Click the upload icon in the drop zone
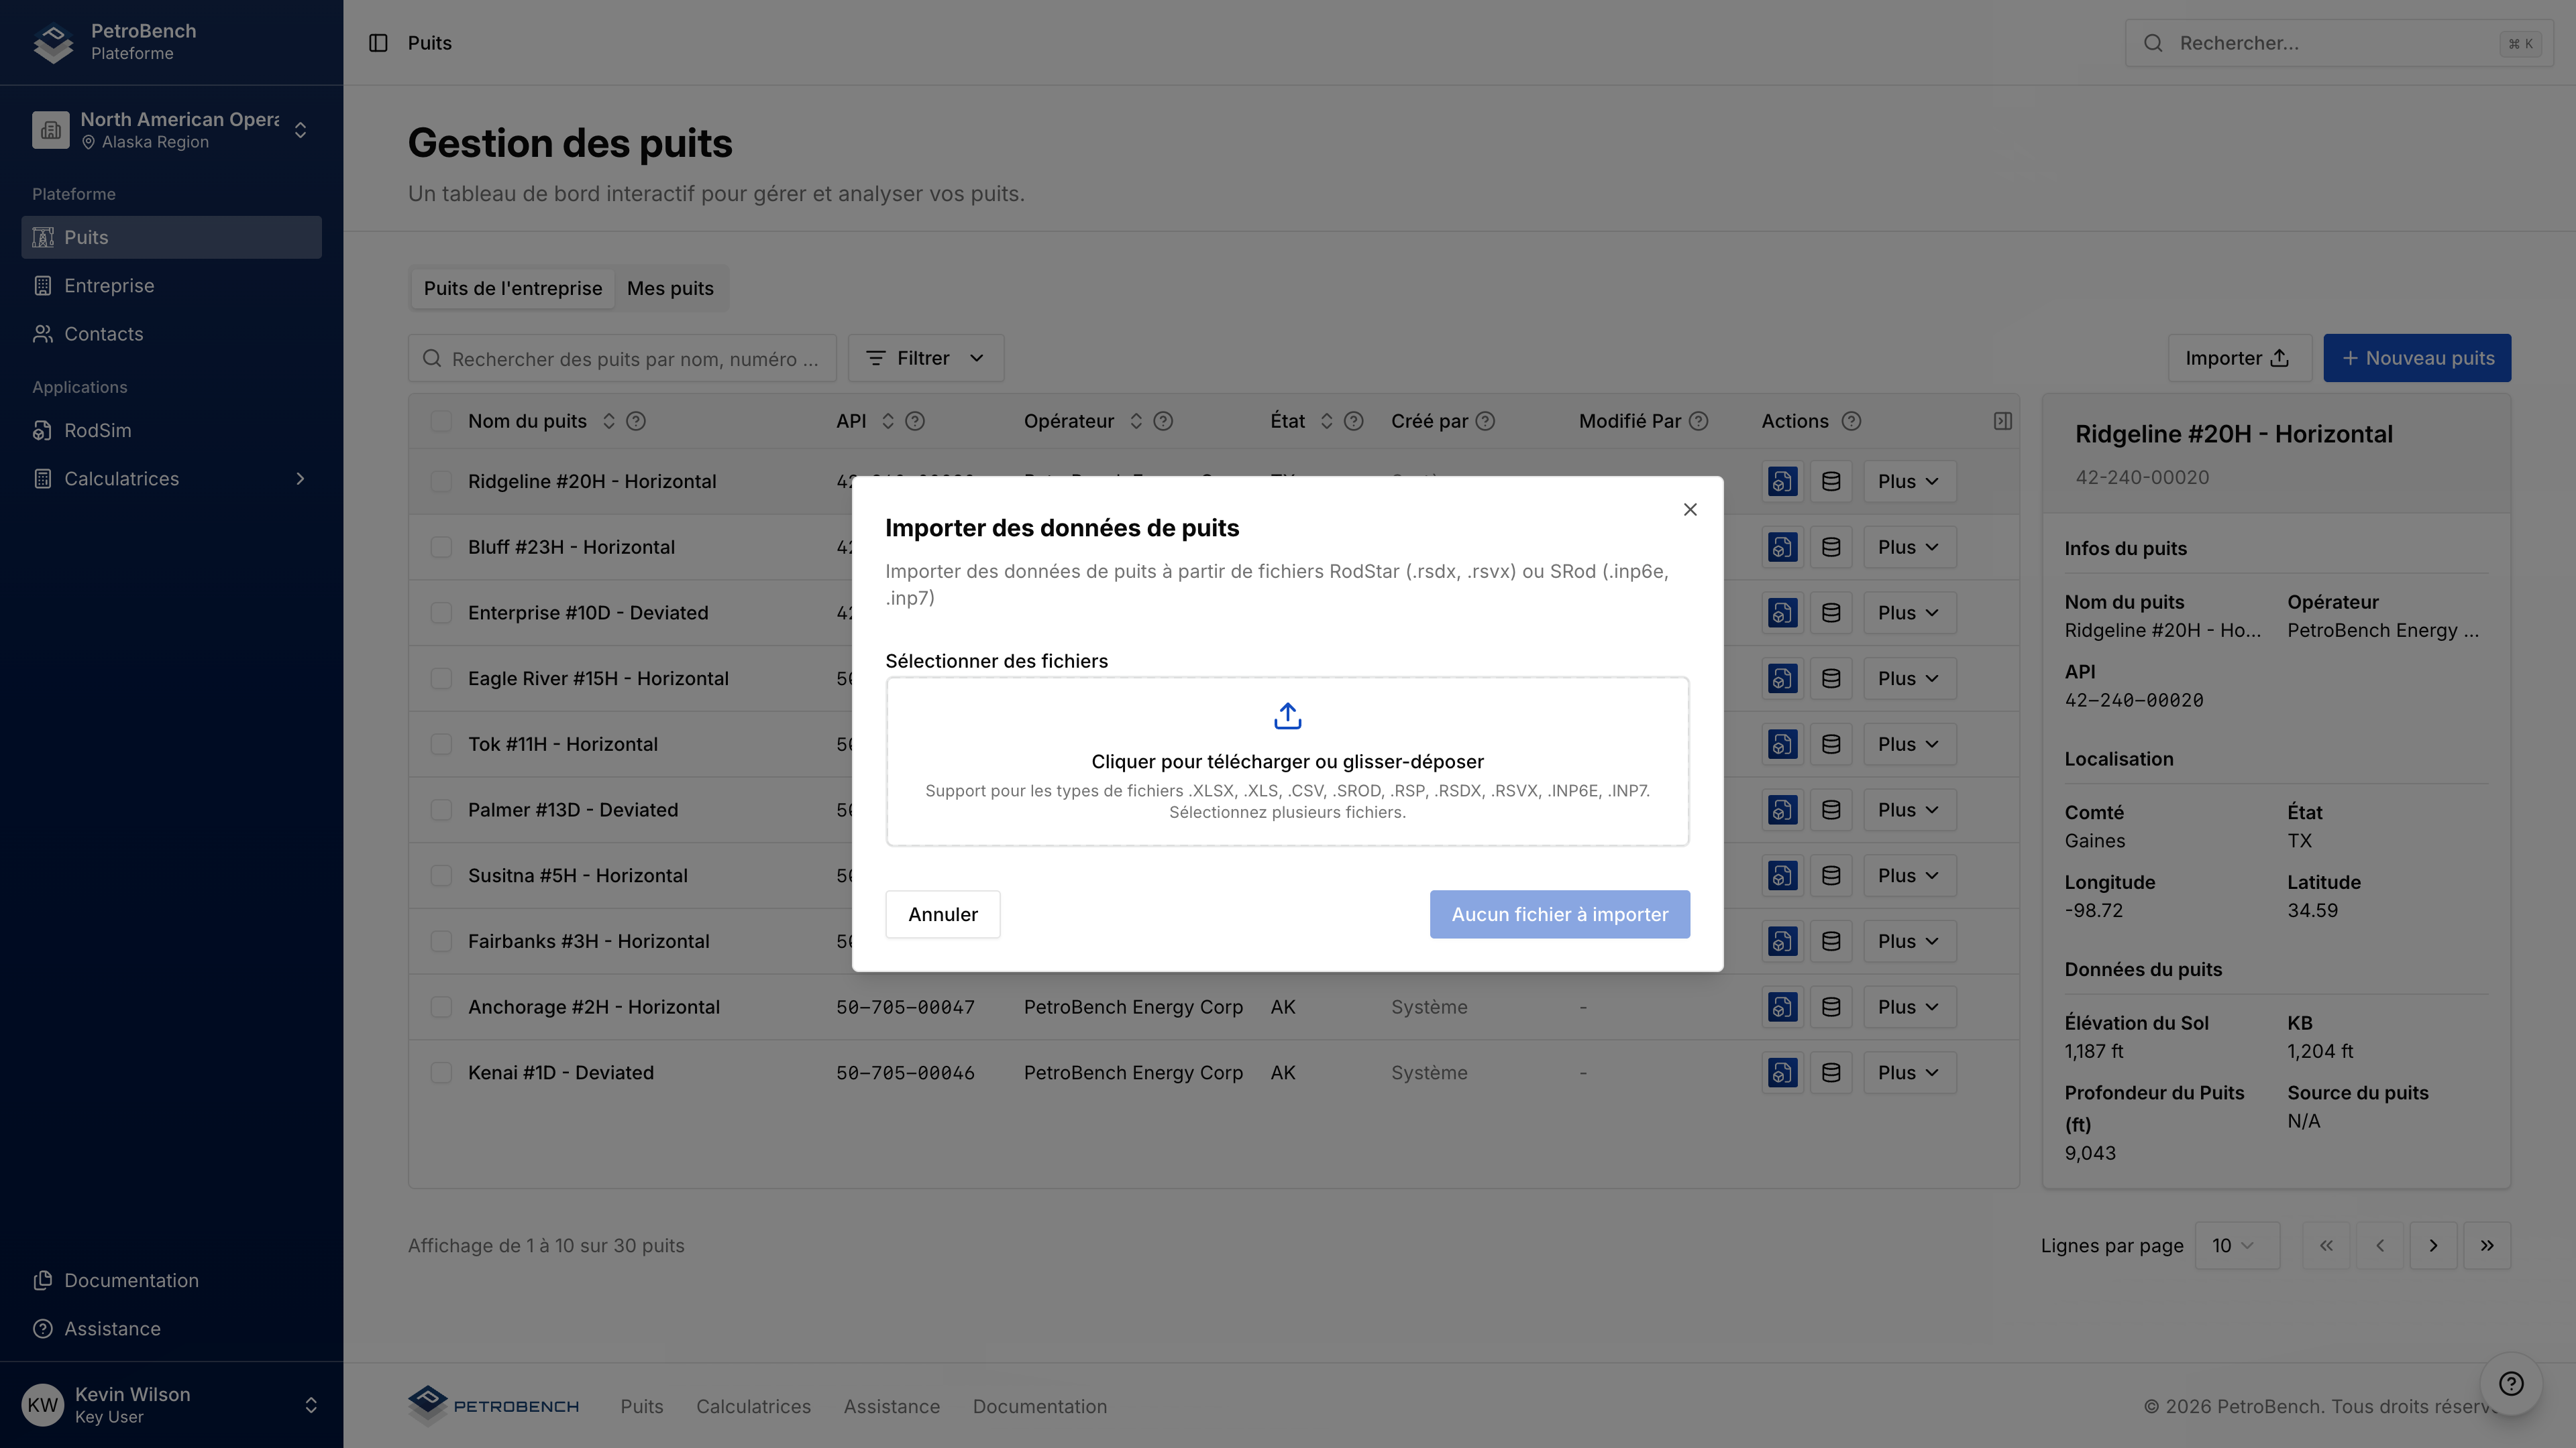The width and height of the screenshot is (2576, 1448). pyautogui.click(x=1287, y=715)
